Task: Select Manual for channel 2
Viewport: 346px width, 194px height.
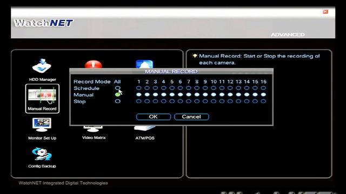Action: pyautogui.click(x=147, y=95)
